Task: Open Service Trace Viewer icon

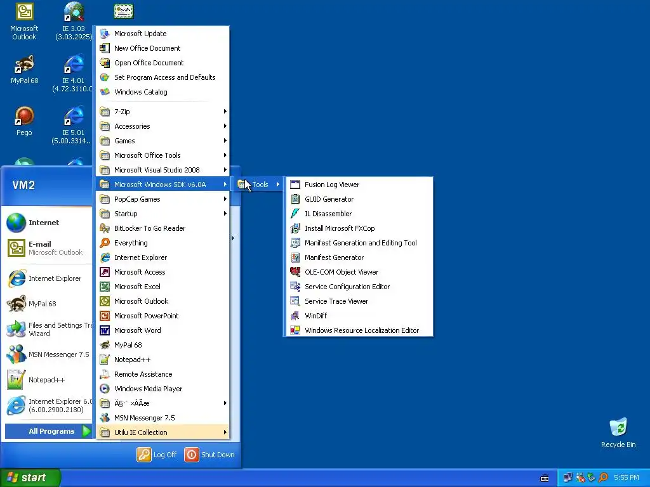Action: click(295, 301)
